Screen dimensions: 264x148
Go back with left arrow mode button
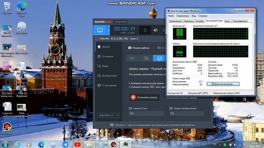click(133, 58)
